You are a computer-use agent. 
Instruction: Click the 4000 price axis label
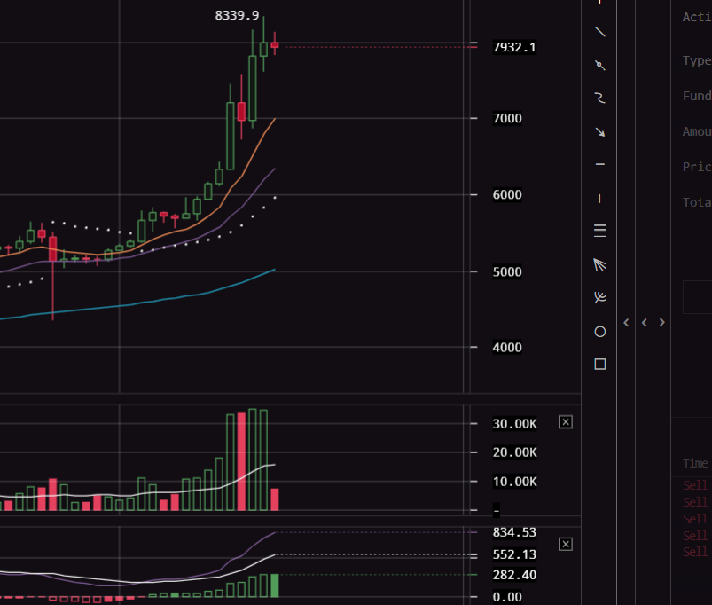[x=507, y=348]
